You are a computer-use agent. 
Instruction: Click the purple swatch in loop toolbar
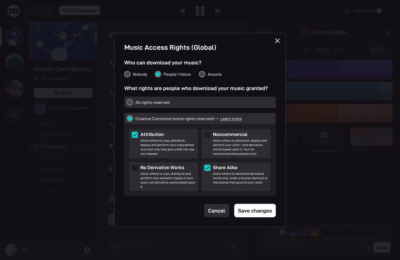(293, 233)
